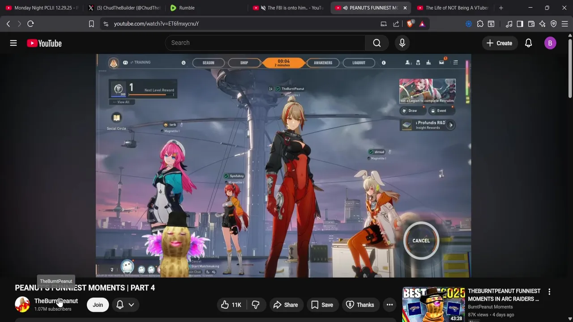The height and width of the screenshot is (322, 573).
Task: Share the video
Action: point(285,305)
